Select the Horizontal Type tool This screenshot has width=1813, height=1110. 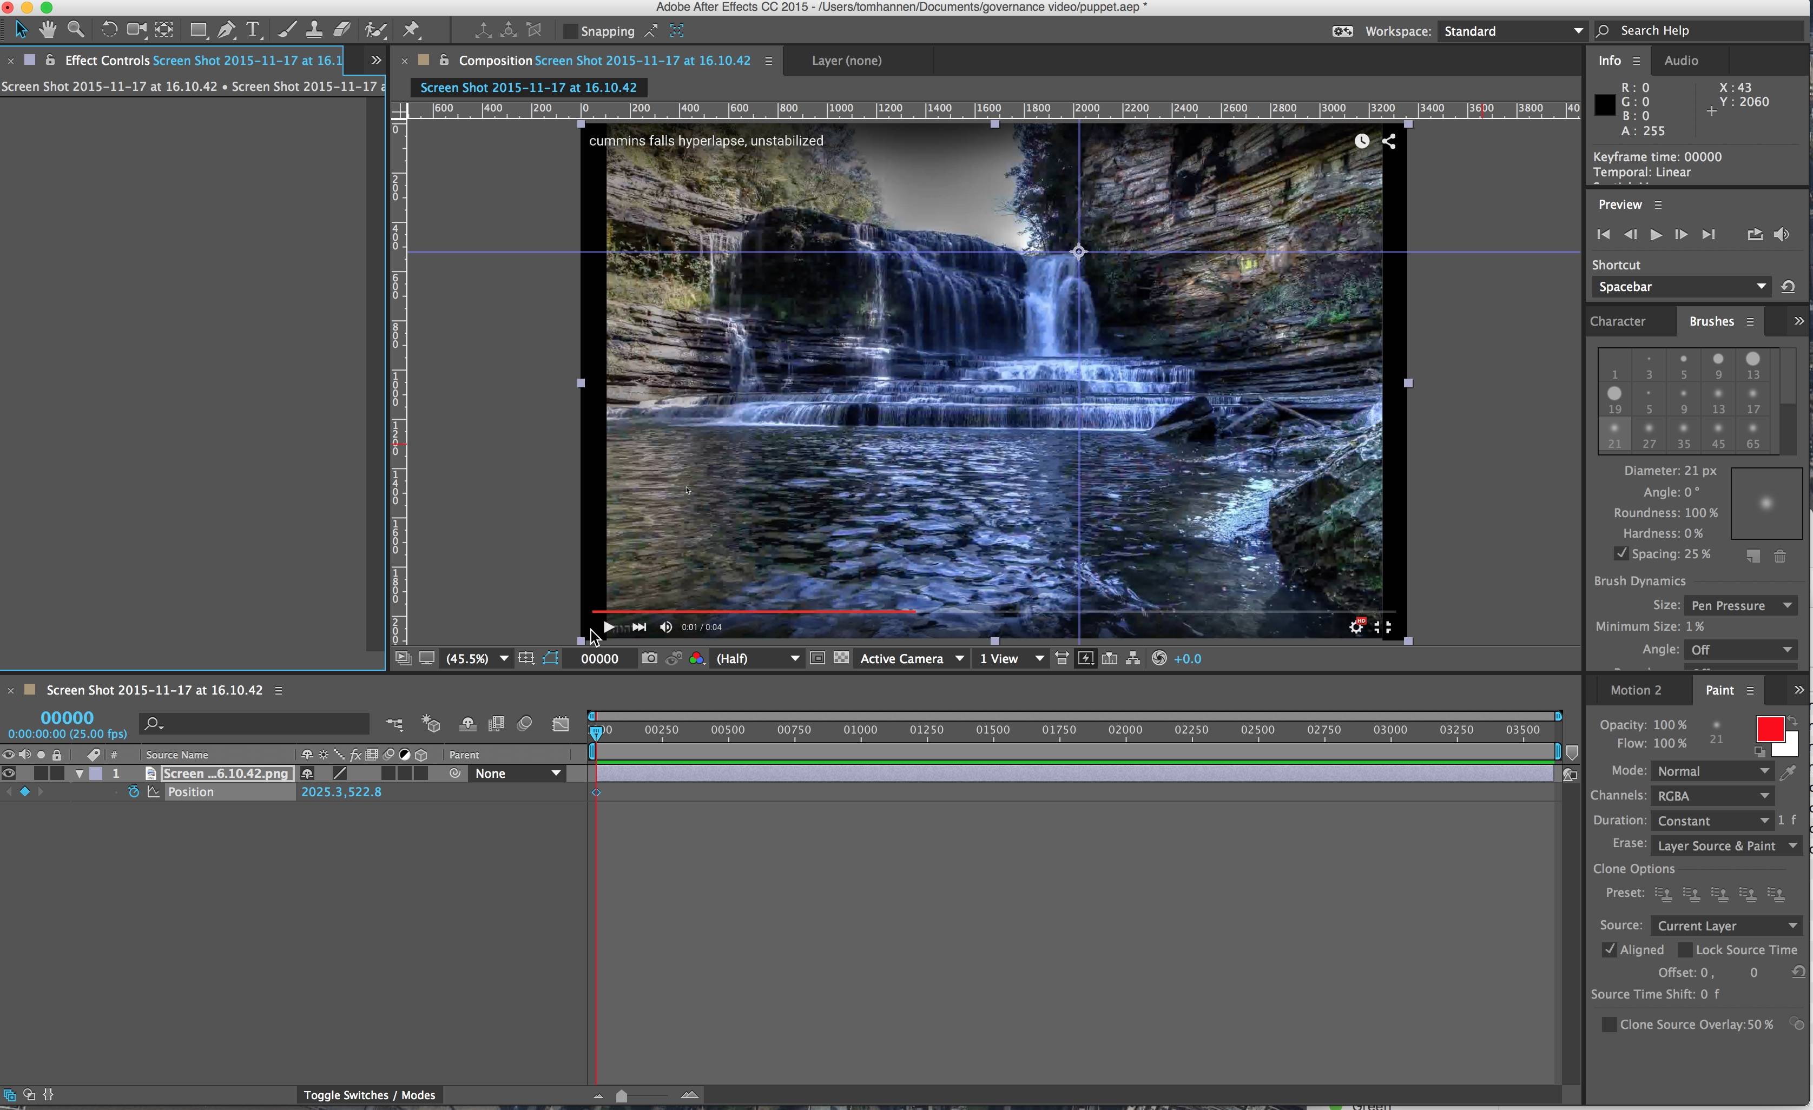tap(253, 30)
